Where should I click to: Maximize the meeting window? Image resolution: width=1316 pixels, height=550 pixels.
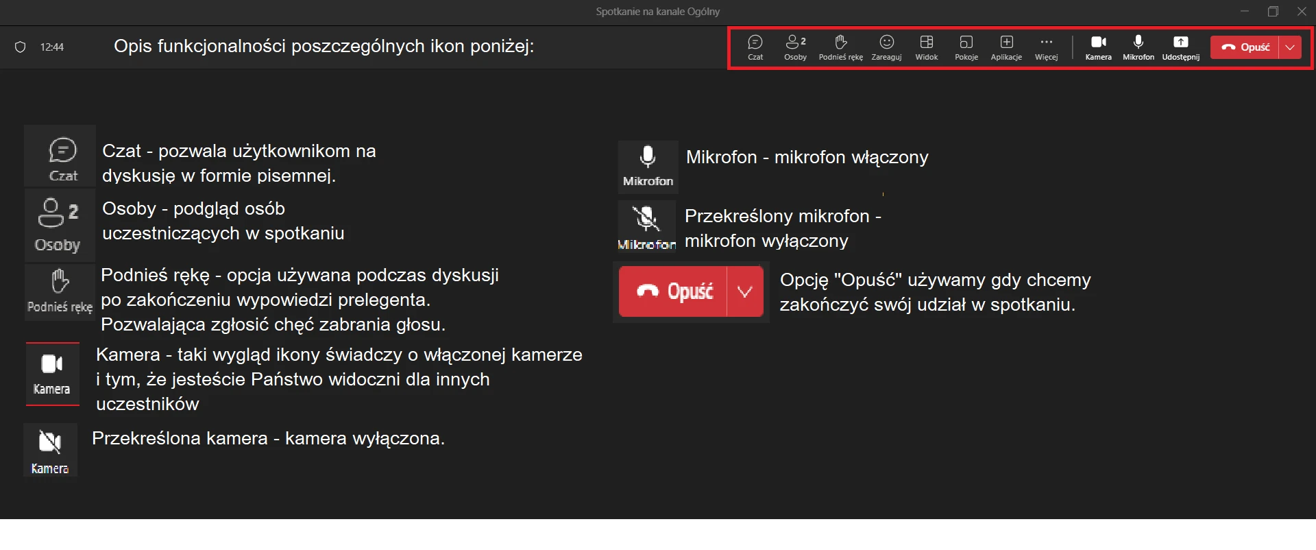pyautogui.click(x=1273, y=12)
